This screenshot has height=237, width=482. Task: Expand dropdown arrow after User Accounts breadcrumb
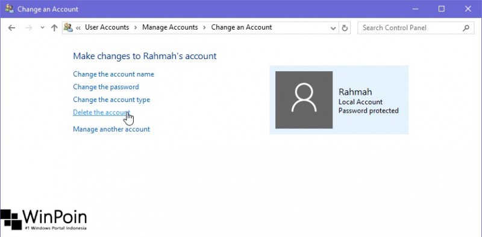tap(136, 28)
